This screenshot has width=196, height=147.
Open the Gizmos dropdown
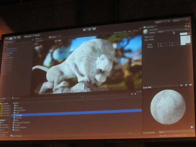[x=136, y=31]
